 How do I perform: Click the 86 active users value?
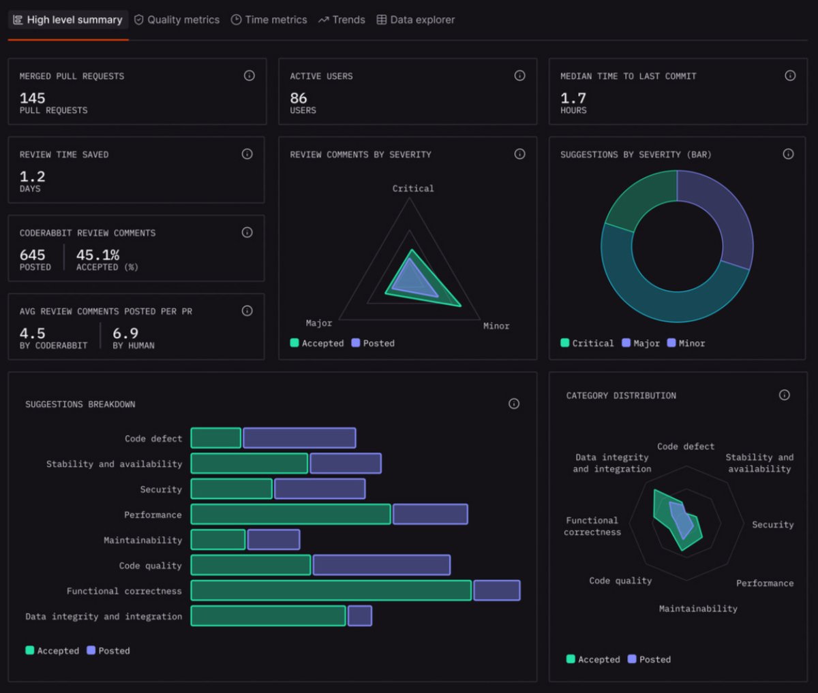coord(299,98)
